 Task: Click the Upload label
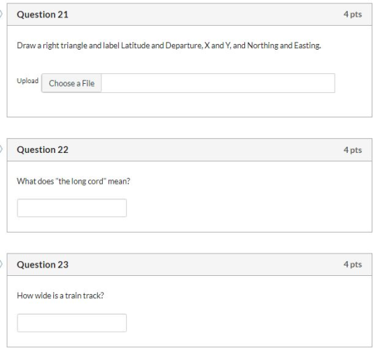27,81
